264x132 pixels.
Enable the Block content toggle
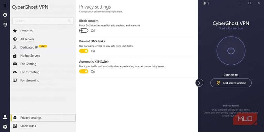point(84,30)
